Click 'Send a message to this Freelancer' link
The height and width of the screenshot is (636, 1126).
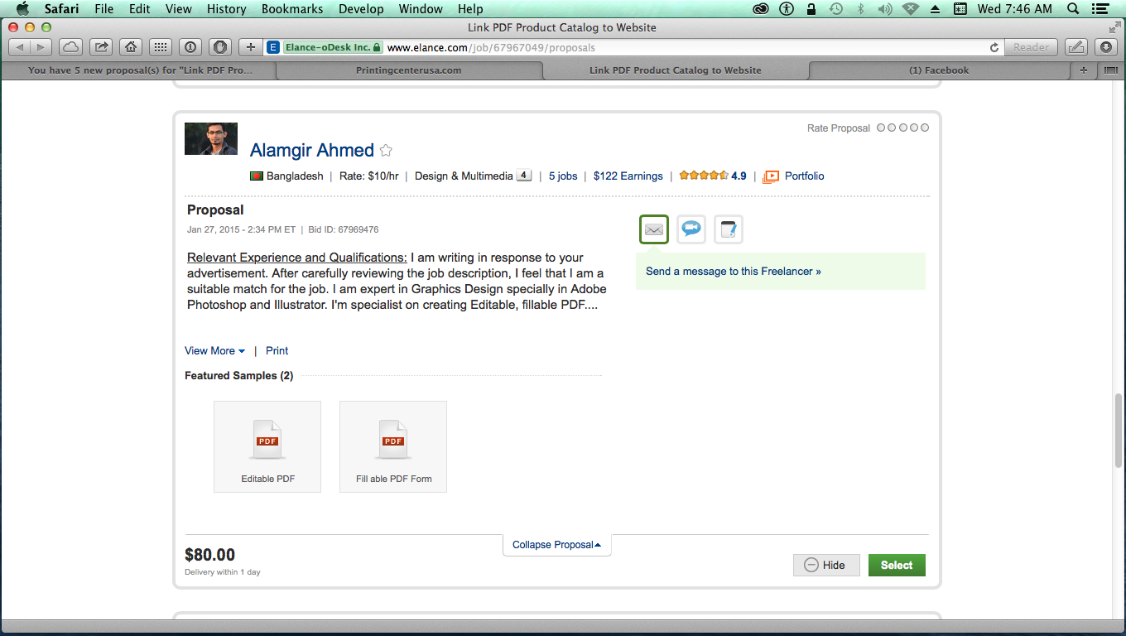tap(734, 271)
